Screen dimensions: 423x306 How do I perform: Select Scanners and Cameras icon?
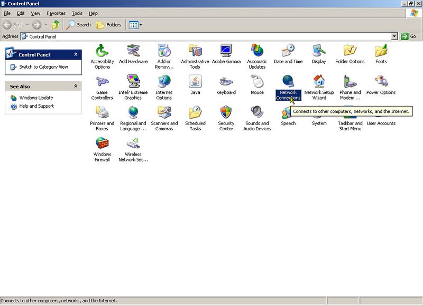(164, 112)
